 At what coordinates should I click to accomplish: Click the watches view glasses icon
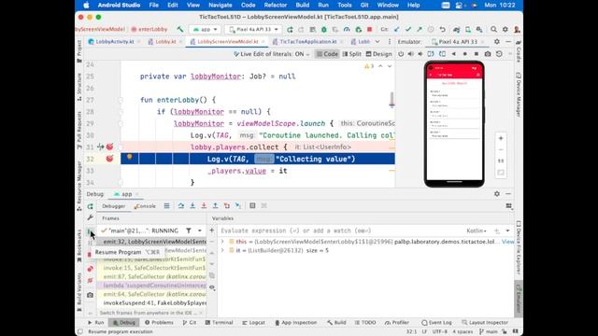212,287
